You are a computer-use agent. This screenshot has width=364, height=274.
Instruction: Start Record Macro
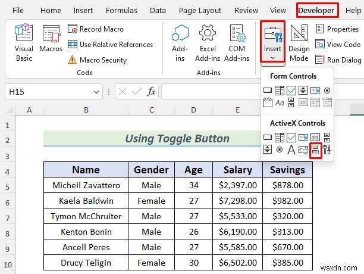pos(96,29)
